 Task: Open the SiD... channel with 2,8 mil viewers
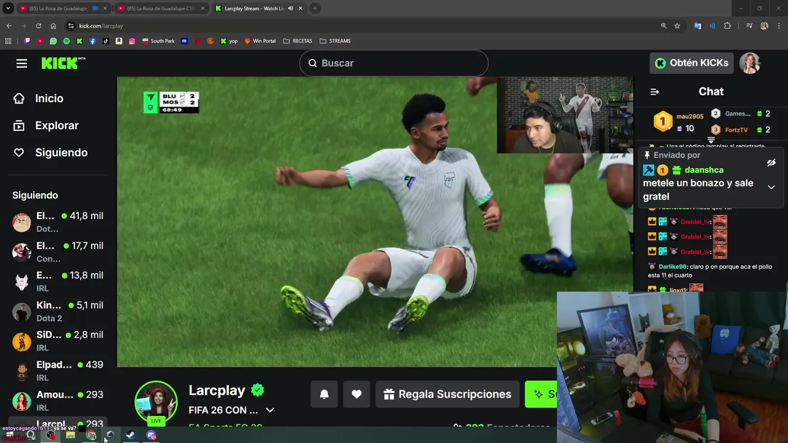(x=58, y=341)
